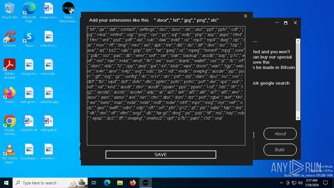Close the Chaos builder window
This screenshot has width=334, height=188.
tap(295, 23)
